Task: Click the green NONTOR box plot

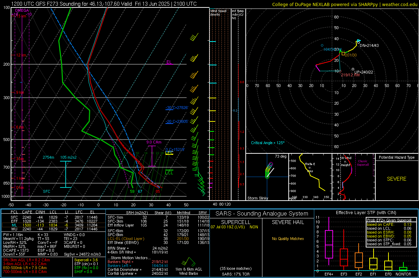Action: (x=403, y=267)
